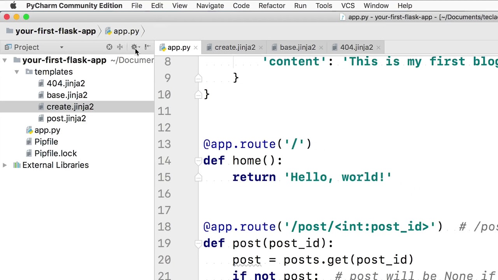
Task: Expand the External Libraries node
Action: (5, 165)
